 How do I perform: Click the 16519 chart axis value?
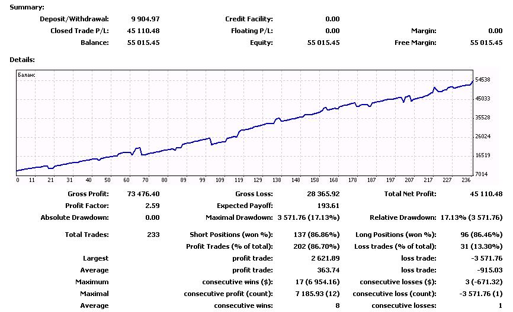(x=483, y=155)
